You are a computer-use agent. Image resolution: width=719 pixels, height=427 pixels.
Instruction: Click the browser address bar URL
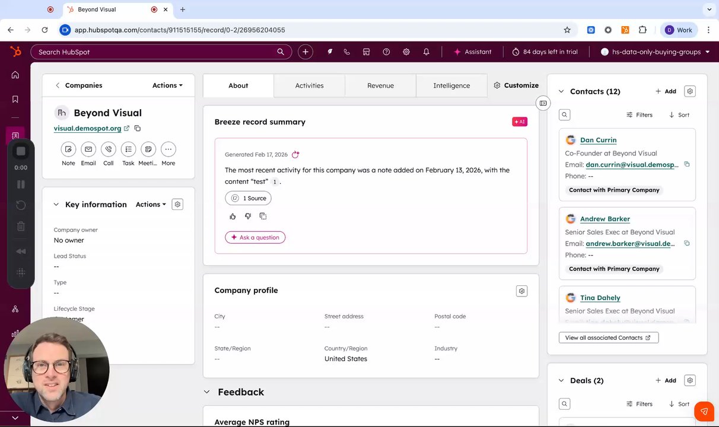point(180,30)
